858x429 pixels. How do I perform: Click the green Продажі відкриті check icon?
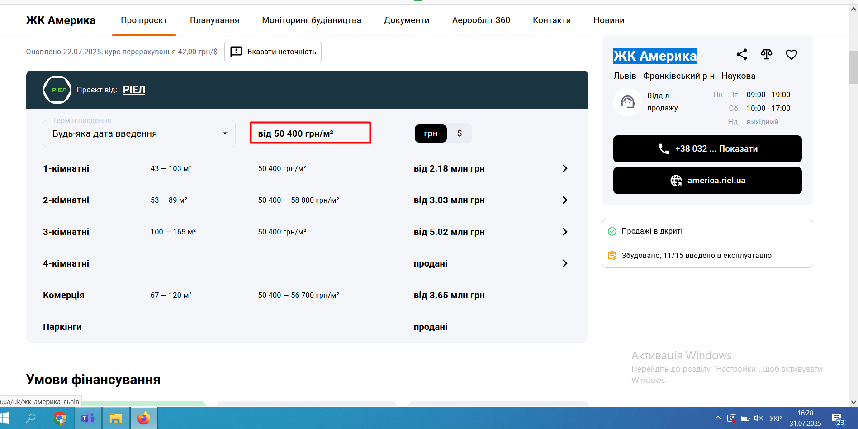point(612,231)
